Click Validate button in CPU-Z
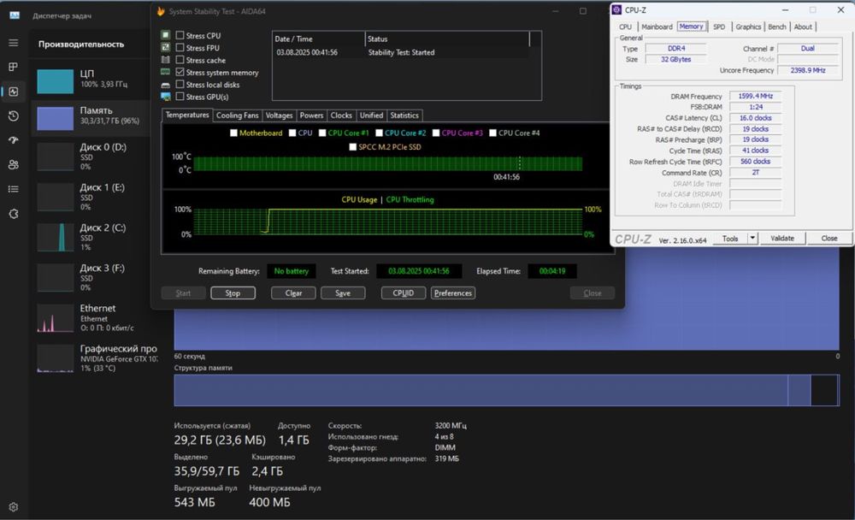Image resolution: width=855 pixels, height=520 pixels. pos(782,238)
